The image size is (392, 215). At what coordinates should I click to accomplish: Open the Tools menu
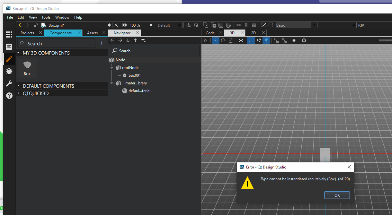tap(46, 17)
